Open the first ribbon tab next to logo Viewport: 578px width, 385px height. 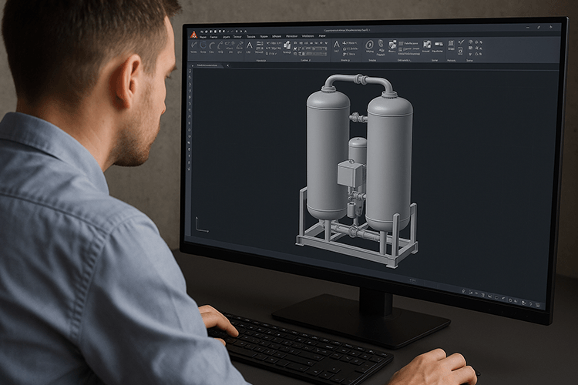[x=203, y=36]
